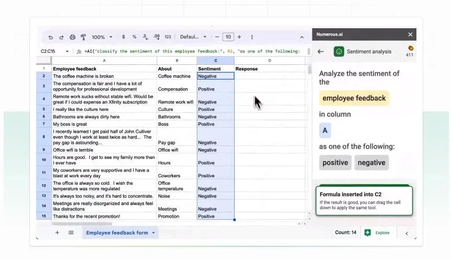
Task: Collapse the toolbar with the up chevron
Action: coord(302,37)
